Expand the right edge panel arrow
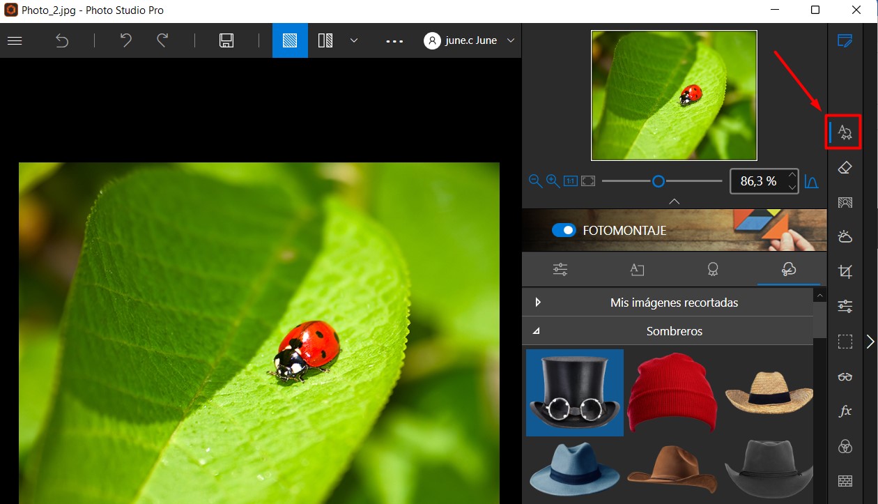 click(870, 342)
